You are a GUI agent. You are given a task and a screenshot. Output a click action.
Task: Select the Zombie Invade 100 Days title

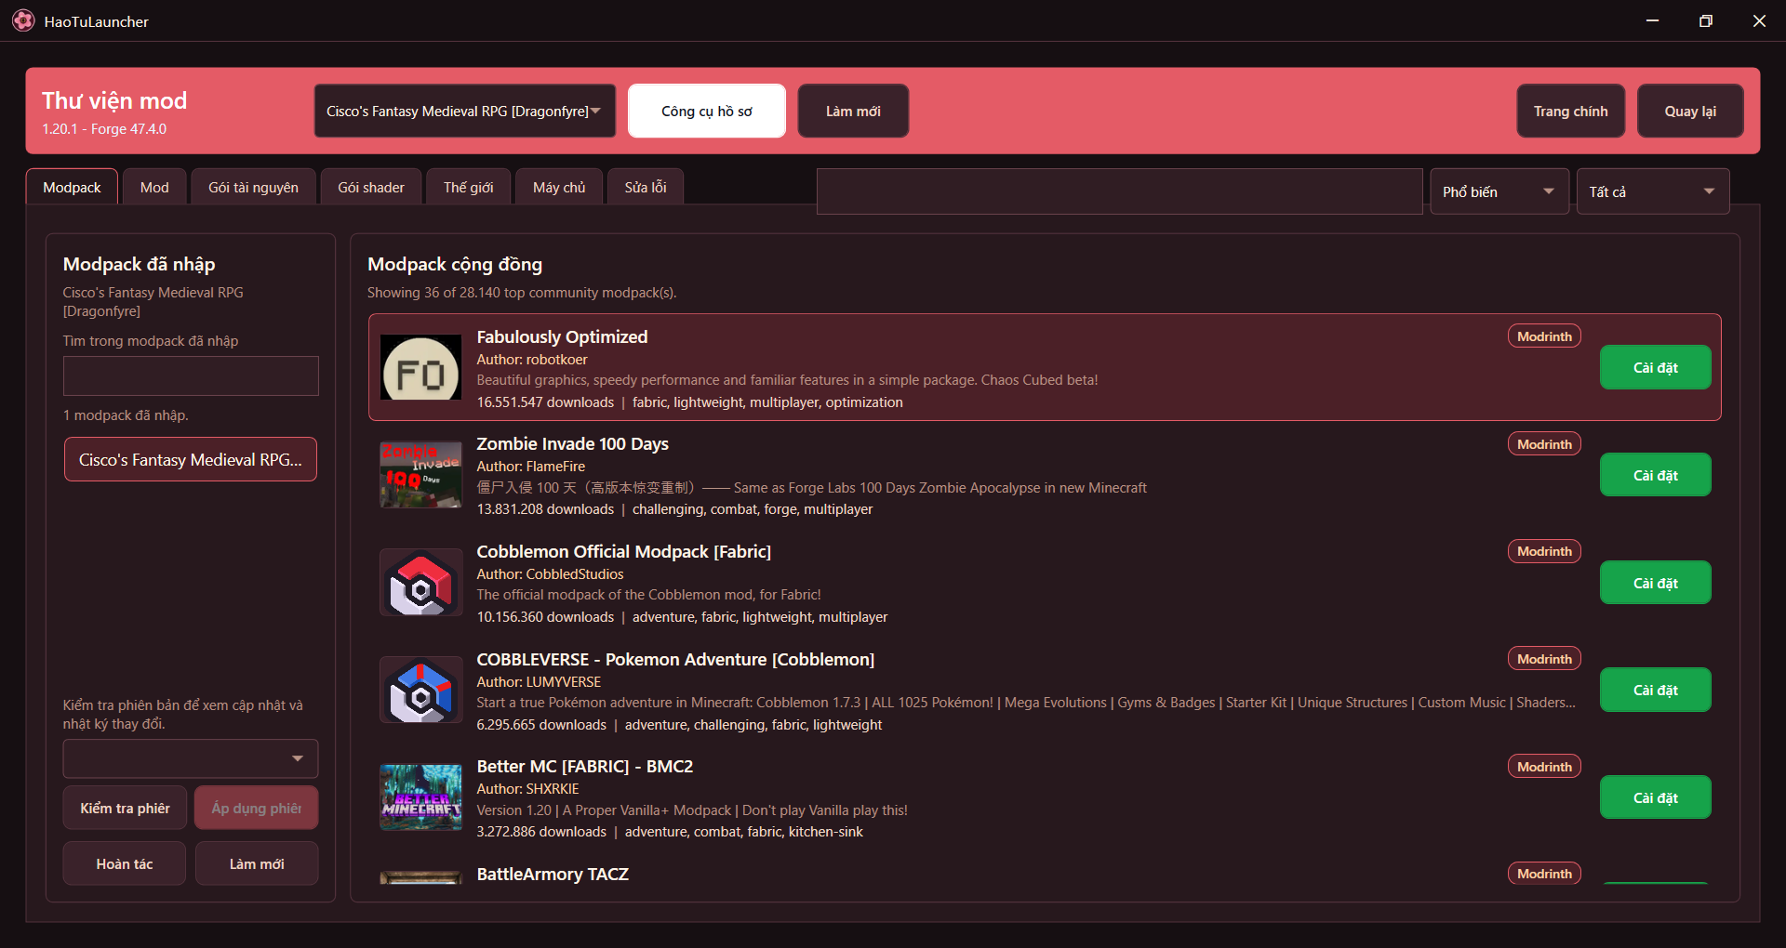[x=572, y=443]
